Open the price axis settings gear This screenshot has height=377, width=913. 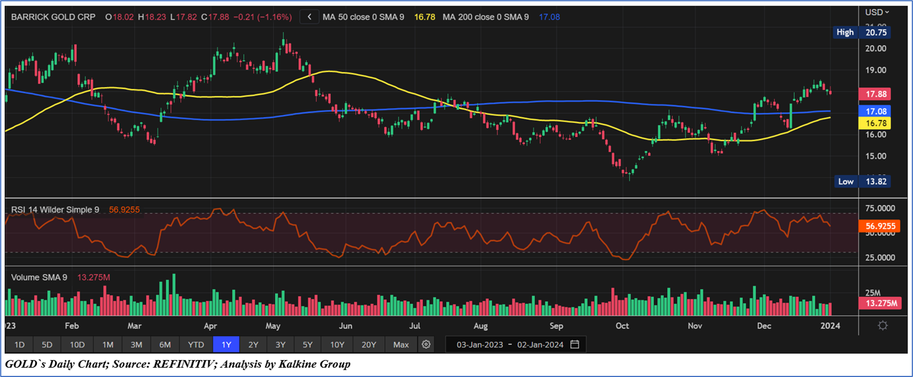point(882,325)
